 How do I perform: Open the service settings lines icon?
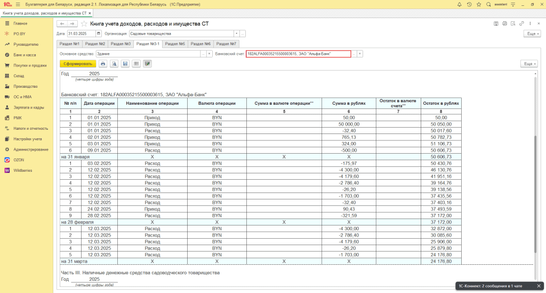coord(513,4)
